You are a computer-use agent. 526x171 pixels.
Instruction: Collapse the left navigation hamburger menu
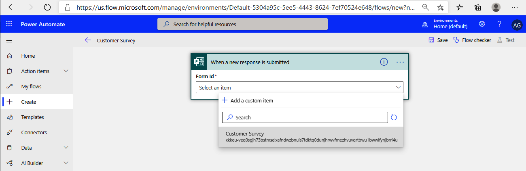[9, 40]
